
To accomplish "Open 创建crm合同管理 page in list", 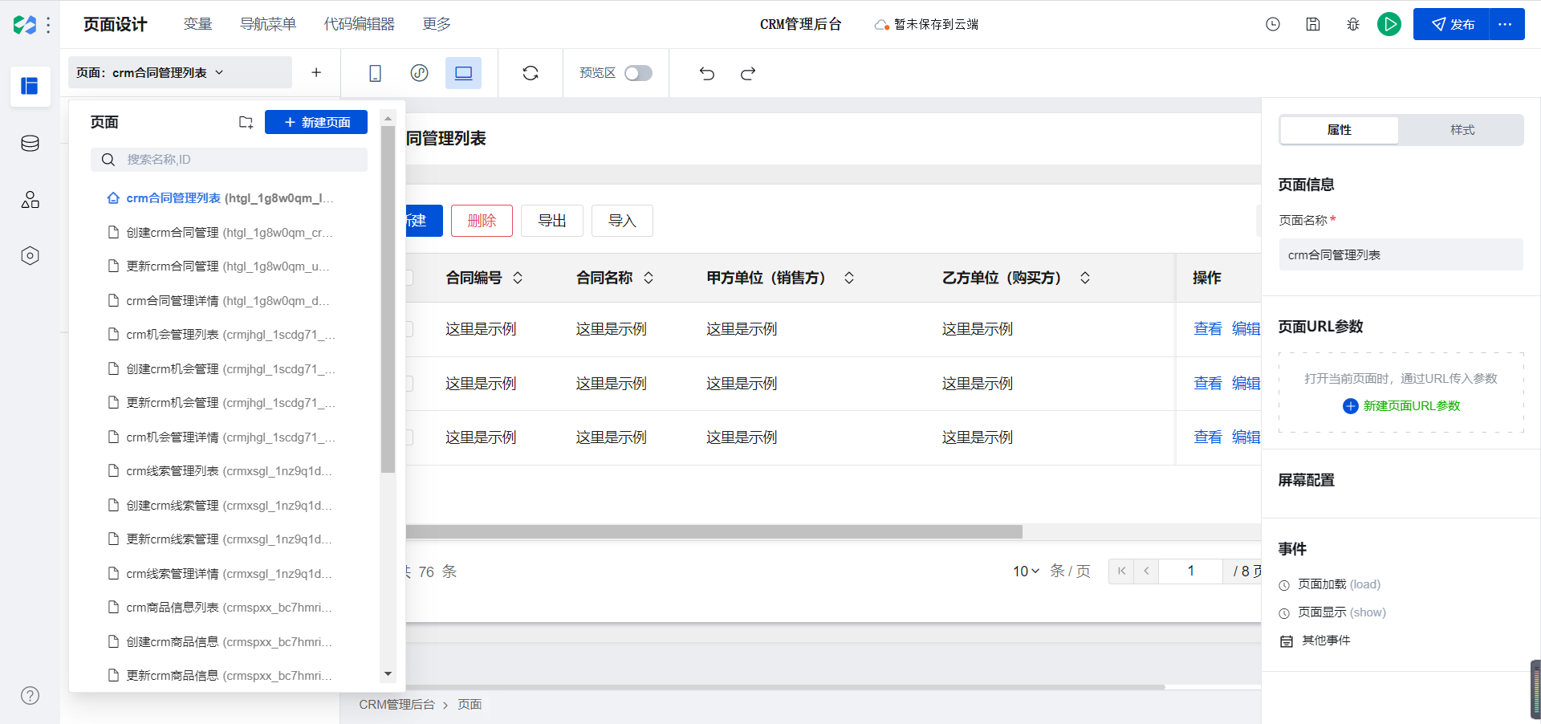I will pos(221,233).
